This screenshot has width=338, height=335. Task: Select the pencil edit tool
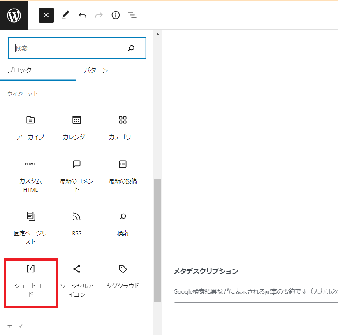pos(65,15)
